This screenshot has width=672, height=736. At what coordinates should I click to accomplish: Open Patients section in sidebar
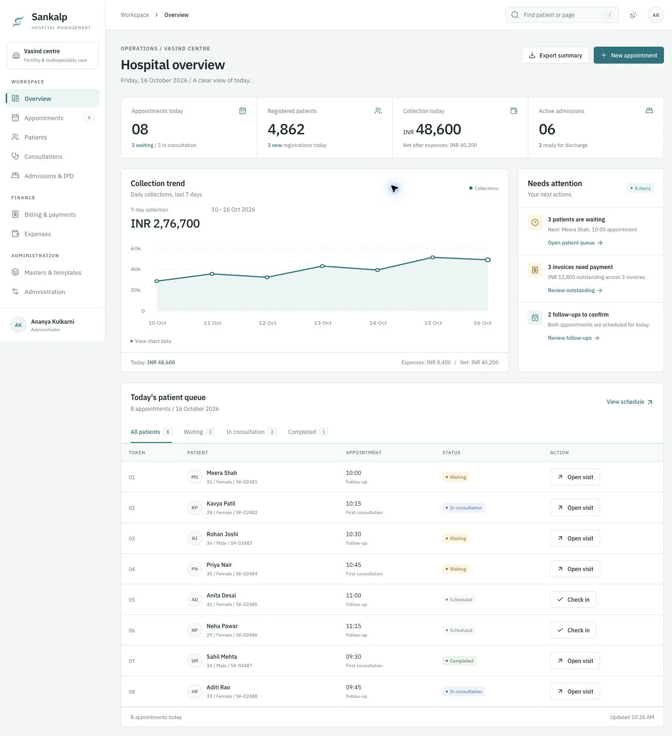tap(52, 137)
